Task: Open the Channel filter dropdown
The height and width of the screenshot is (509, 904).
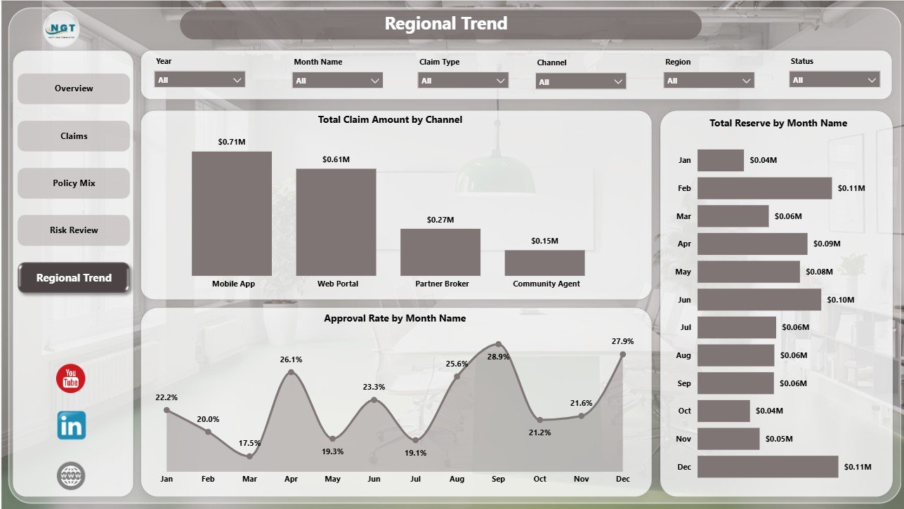Action: coord(581,81)
